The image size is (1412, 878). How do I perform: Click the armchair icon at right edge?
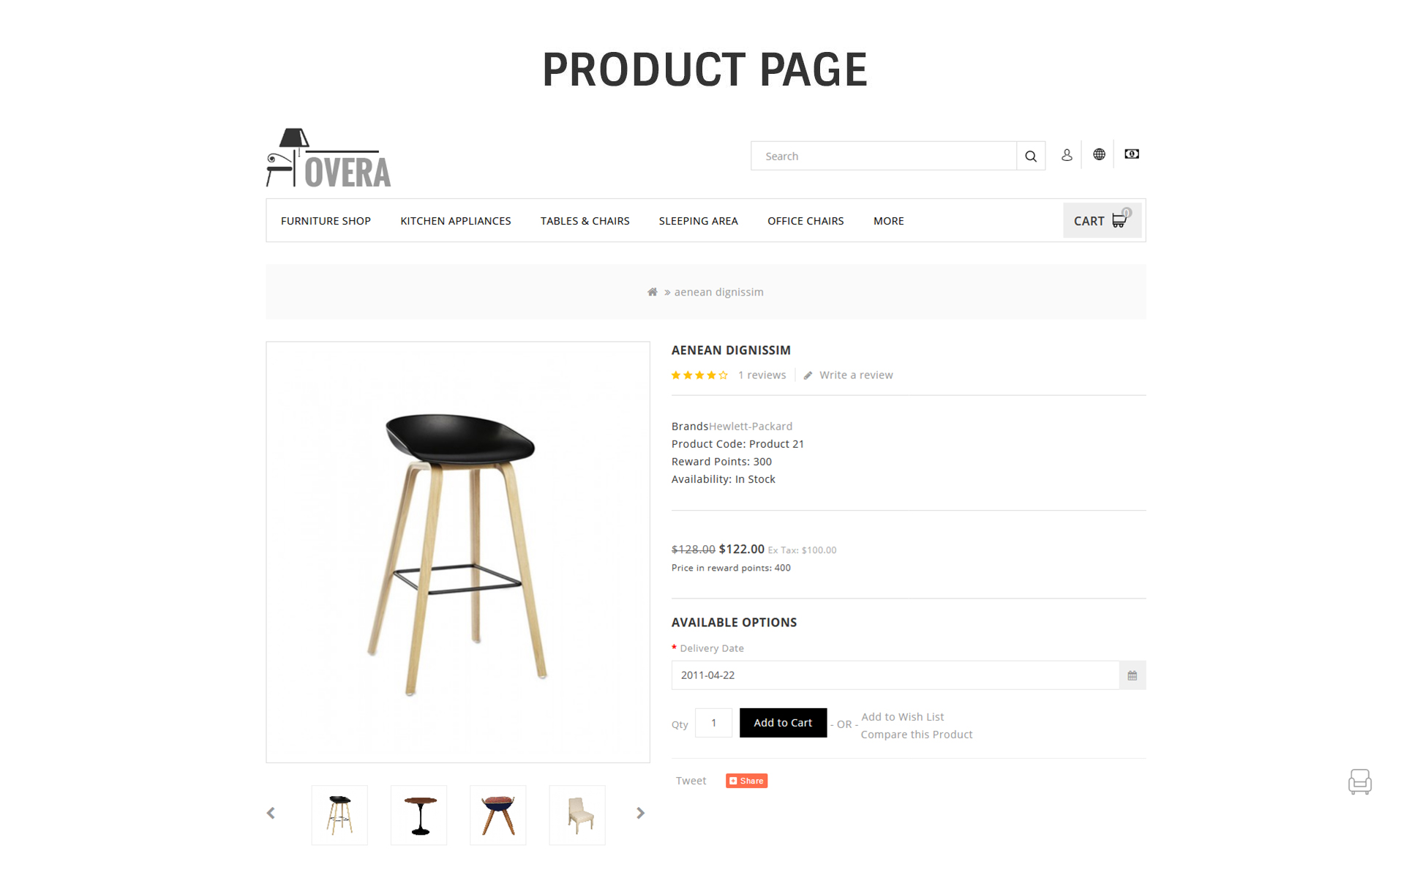pos(1359,782)
